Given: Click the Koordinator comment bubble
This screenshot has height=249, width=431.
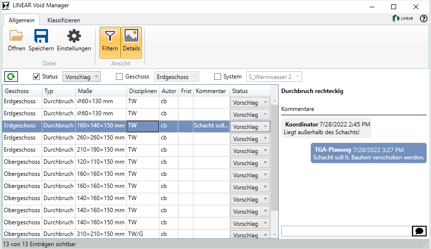Looking at the screenshot, I should coord(326,128).
